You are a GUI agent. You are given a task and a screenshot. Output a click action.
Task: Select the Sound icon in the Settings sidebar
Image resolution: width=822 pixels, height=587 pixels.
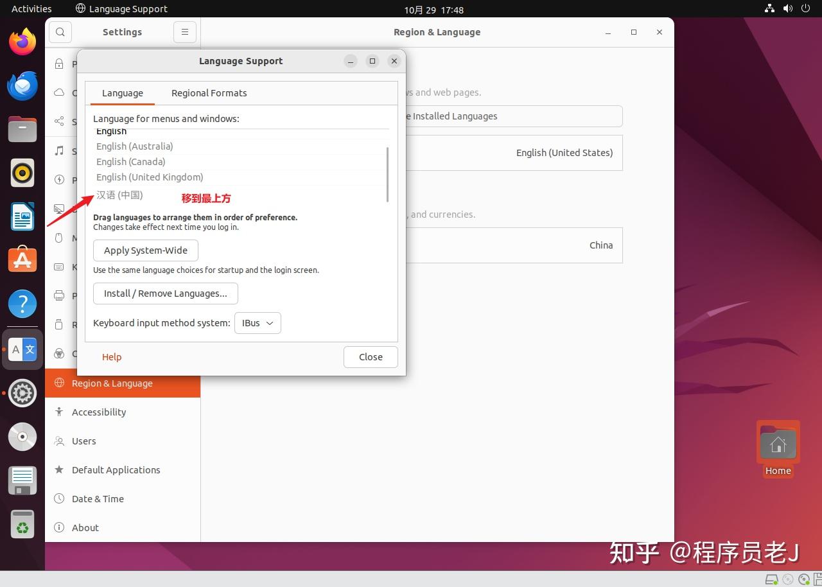[60, 150]
